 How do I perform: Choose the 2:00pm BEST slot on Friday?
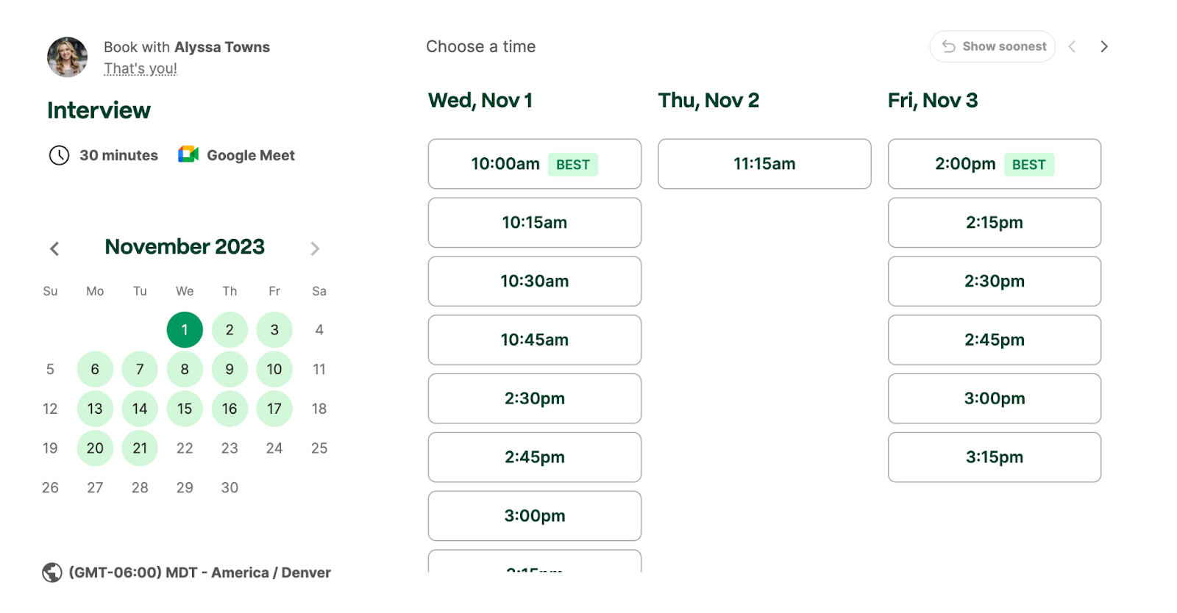994,164
